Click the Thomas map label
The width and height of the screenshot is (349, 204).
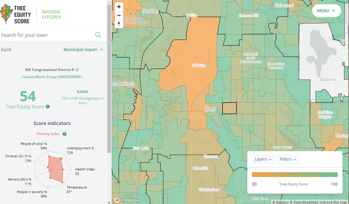[210, 157]
